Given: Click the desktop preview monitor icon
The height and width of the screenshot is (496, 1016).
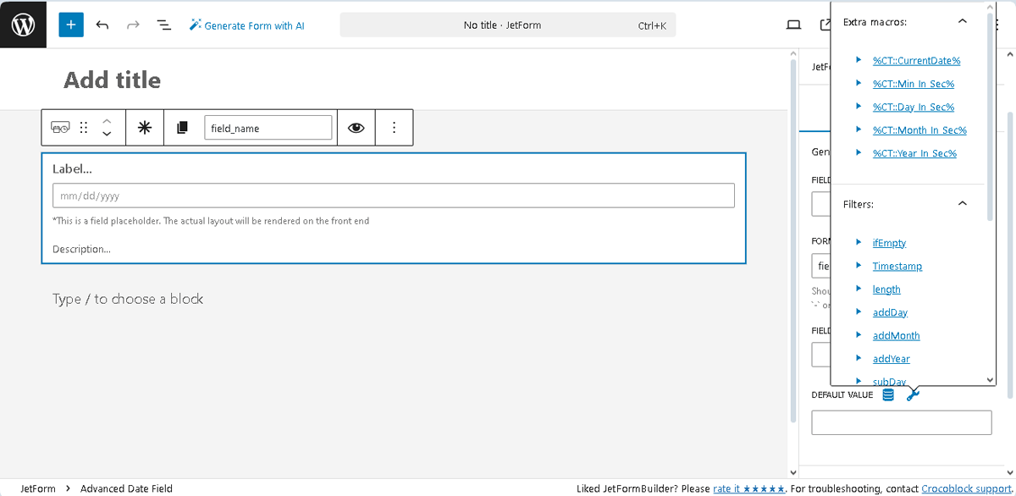Looking at the screenshot, I should click(793, 25).
